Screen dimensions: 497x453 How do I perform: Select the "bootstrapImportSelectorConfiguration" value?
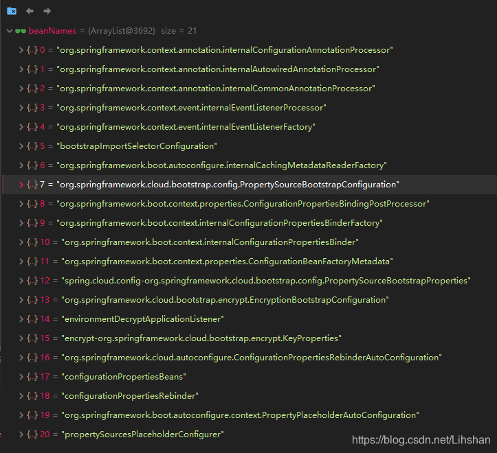(137, 146)
